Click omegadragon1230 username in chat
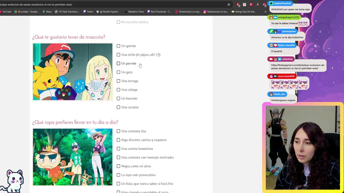344x193 pixels. coord(288,17)
